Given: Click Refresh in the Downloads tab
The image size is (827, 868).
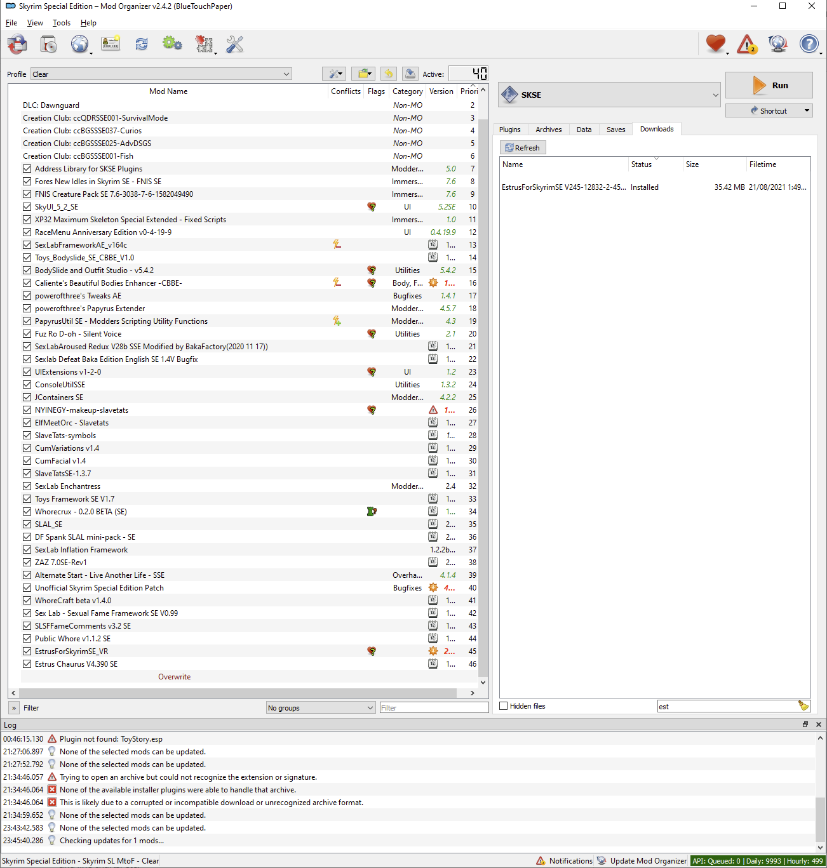Looking at the screenshot, I should (x=522, y=148).
